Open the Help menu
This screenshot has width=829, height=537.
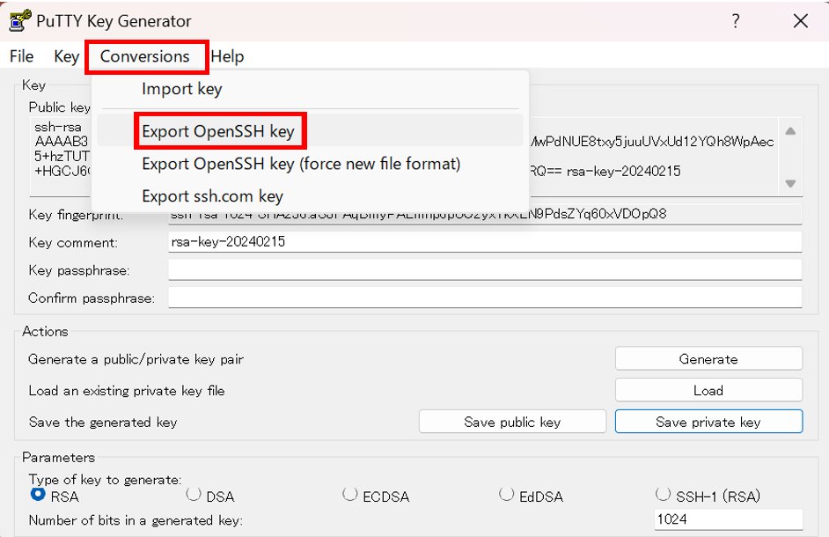pyautogui.click(x=228, y=55)
